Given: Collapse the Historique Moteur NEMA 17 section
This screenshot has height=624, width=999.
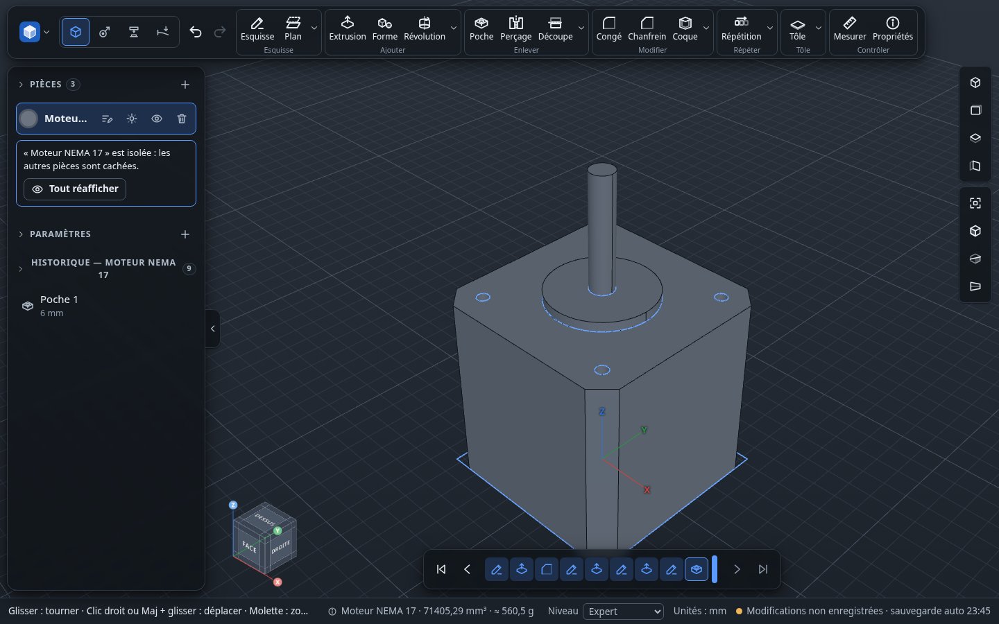Looking at the screenshot, I should 21,269.
